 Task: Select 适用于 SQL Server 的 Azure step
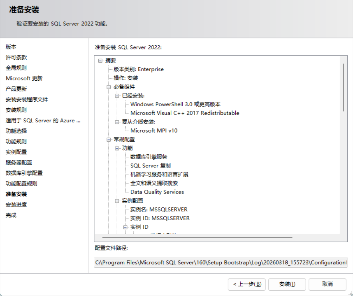(43, 120)
